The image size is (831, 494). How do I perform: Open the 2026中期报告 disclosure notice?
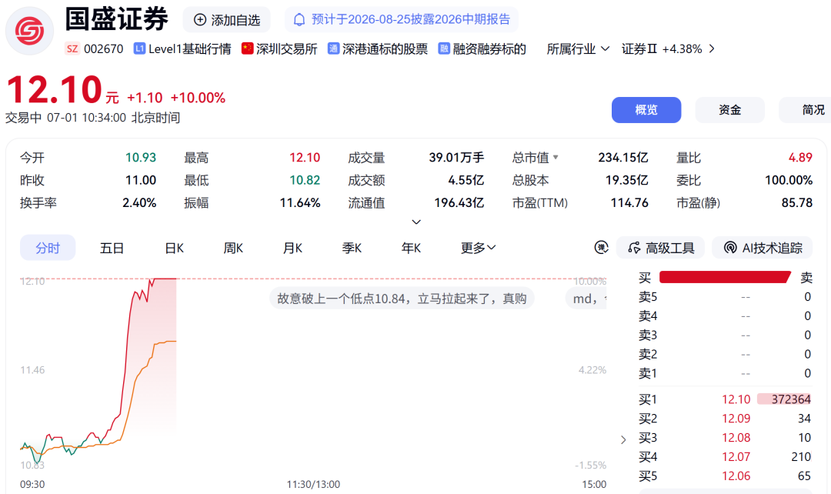402,20
